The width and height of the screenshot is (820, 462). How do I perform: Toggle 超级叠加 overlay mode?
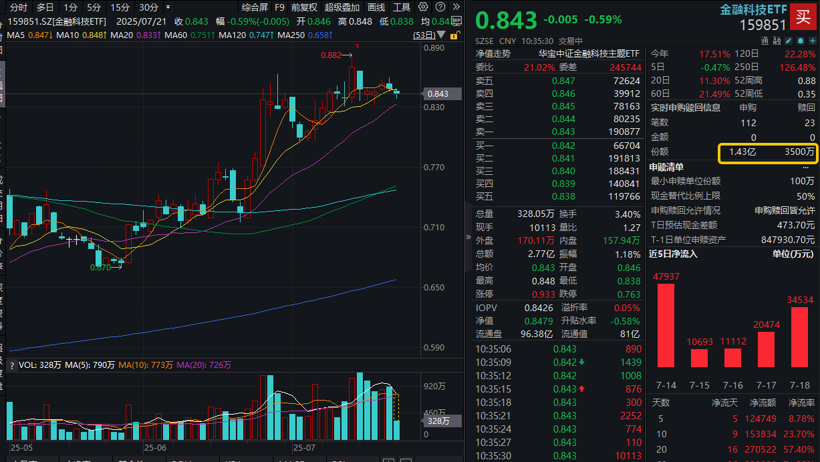(x=340, y=7)
